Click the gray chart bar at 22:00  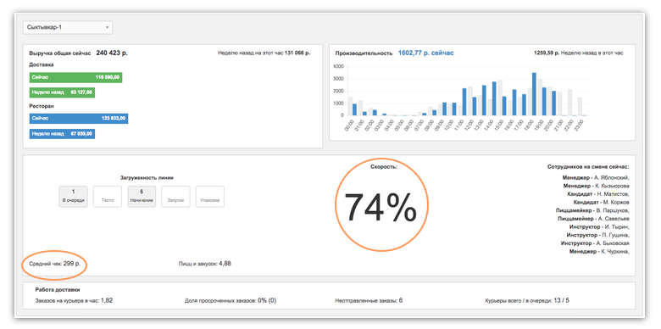point(570,102)
